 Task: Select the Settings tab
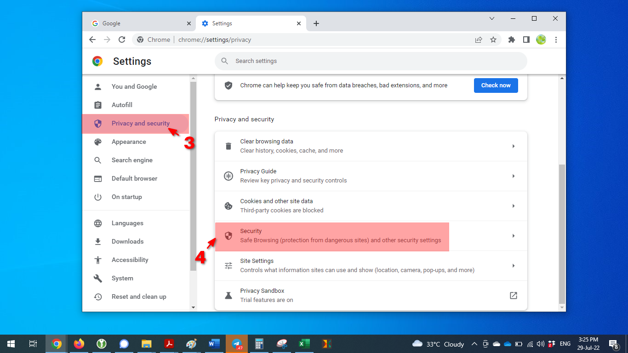(251, 23)
